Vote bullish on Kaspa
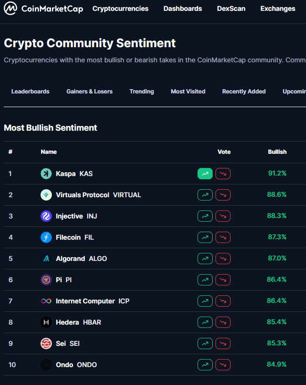This screenshot has width=306, height=385. coord(205,174)
